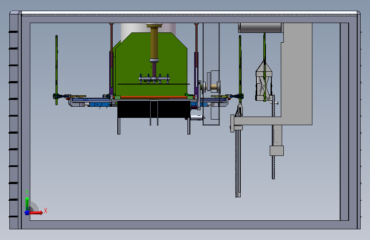The image size is (370, 240).
Task: Click the green Y axis arrow of the triad
Action: [x=27, y=203]
